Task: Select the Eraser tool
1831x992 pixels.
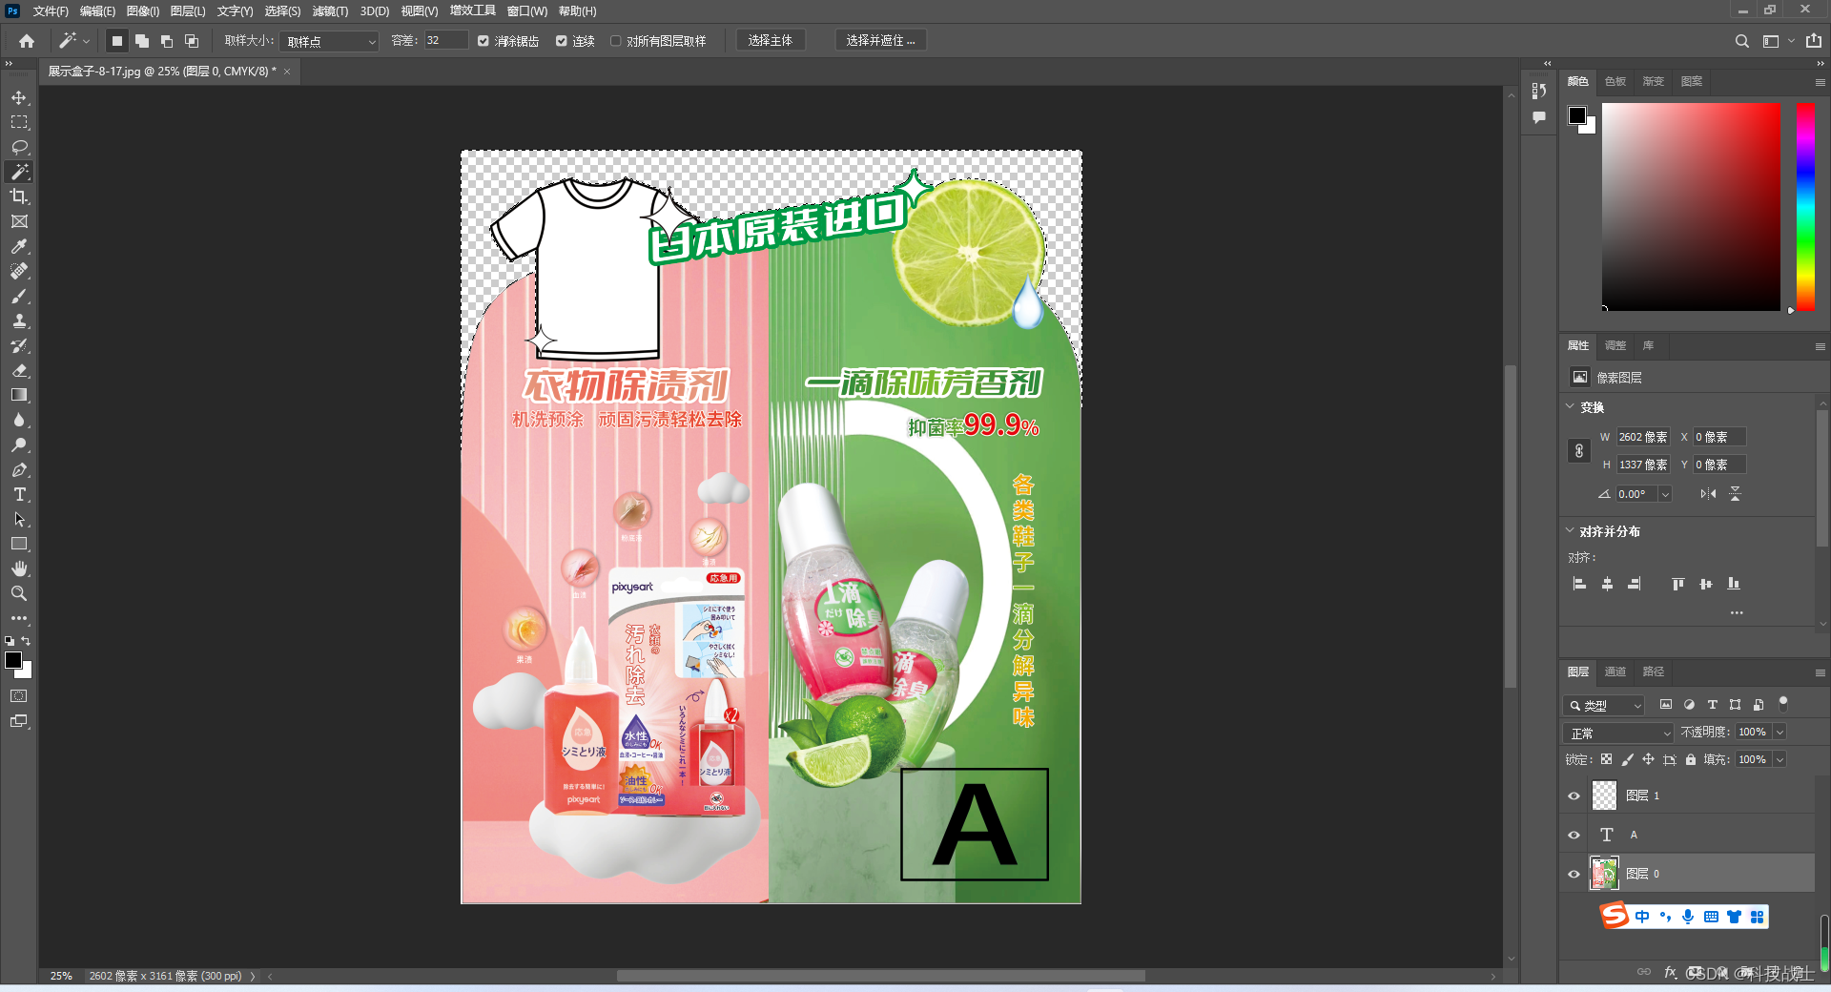Action: tap(19, 371)
